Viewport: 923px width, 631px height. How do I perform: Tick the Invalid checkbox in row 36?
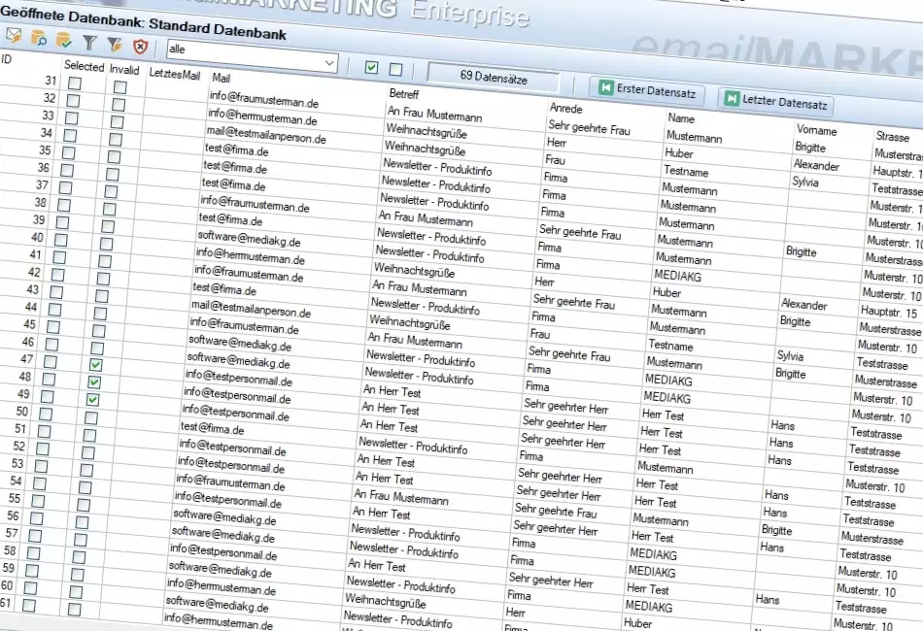tap(113, 174)
